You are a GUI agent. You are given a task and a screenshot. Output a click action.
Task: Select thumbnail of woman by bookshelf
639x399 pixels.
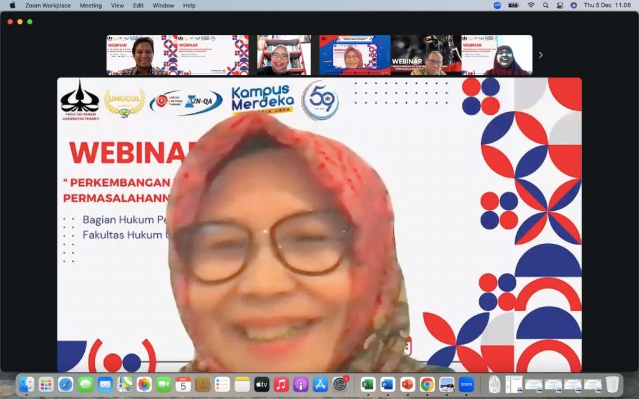[x=284, y=55]
